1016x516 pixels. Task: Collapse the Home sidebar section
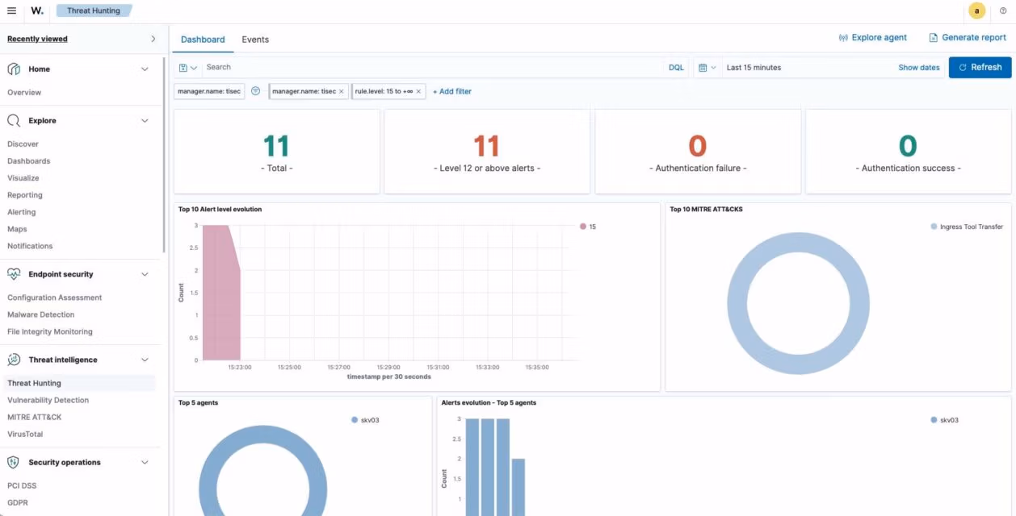click(145, 69)
